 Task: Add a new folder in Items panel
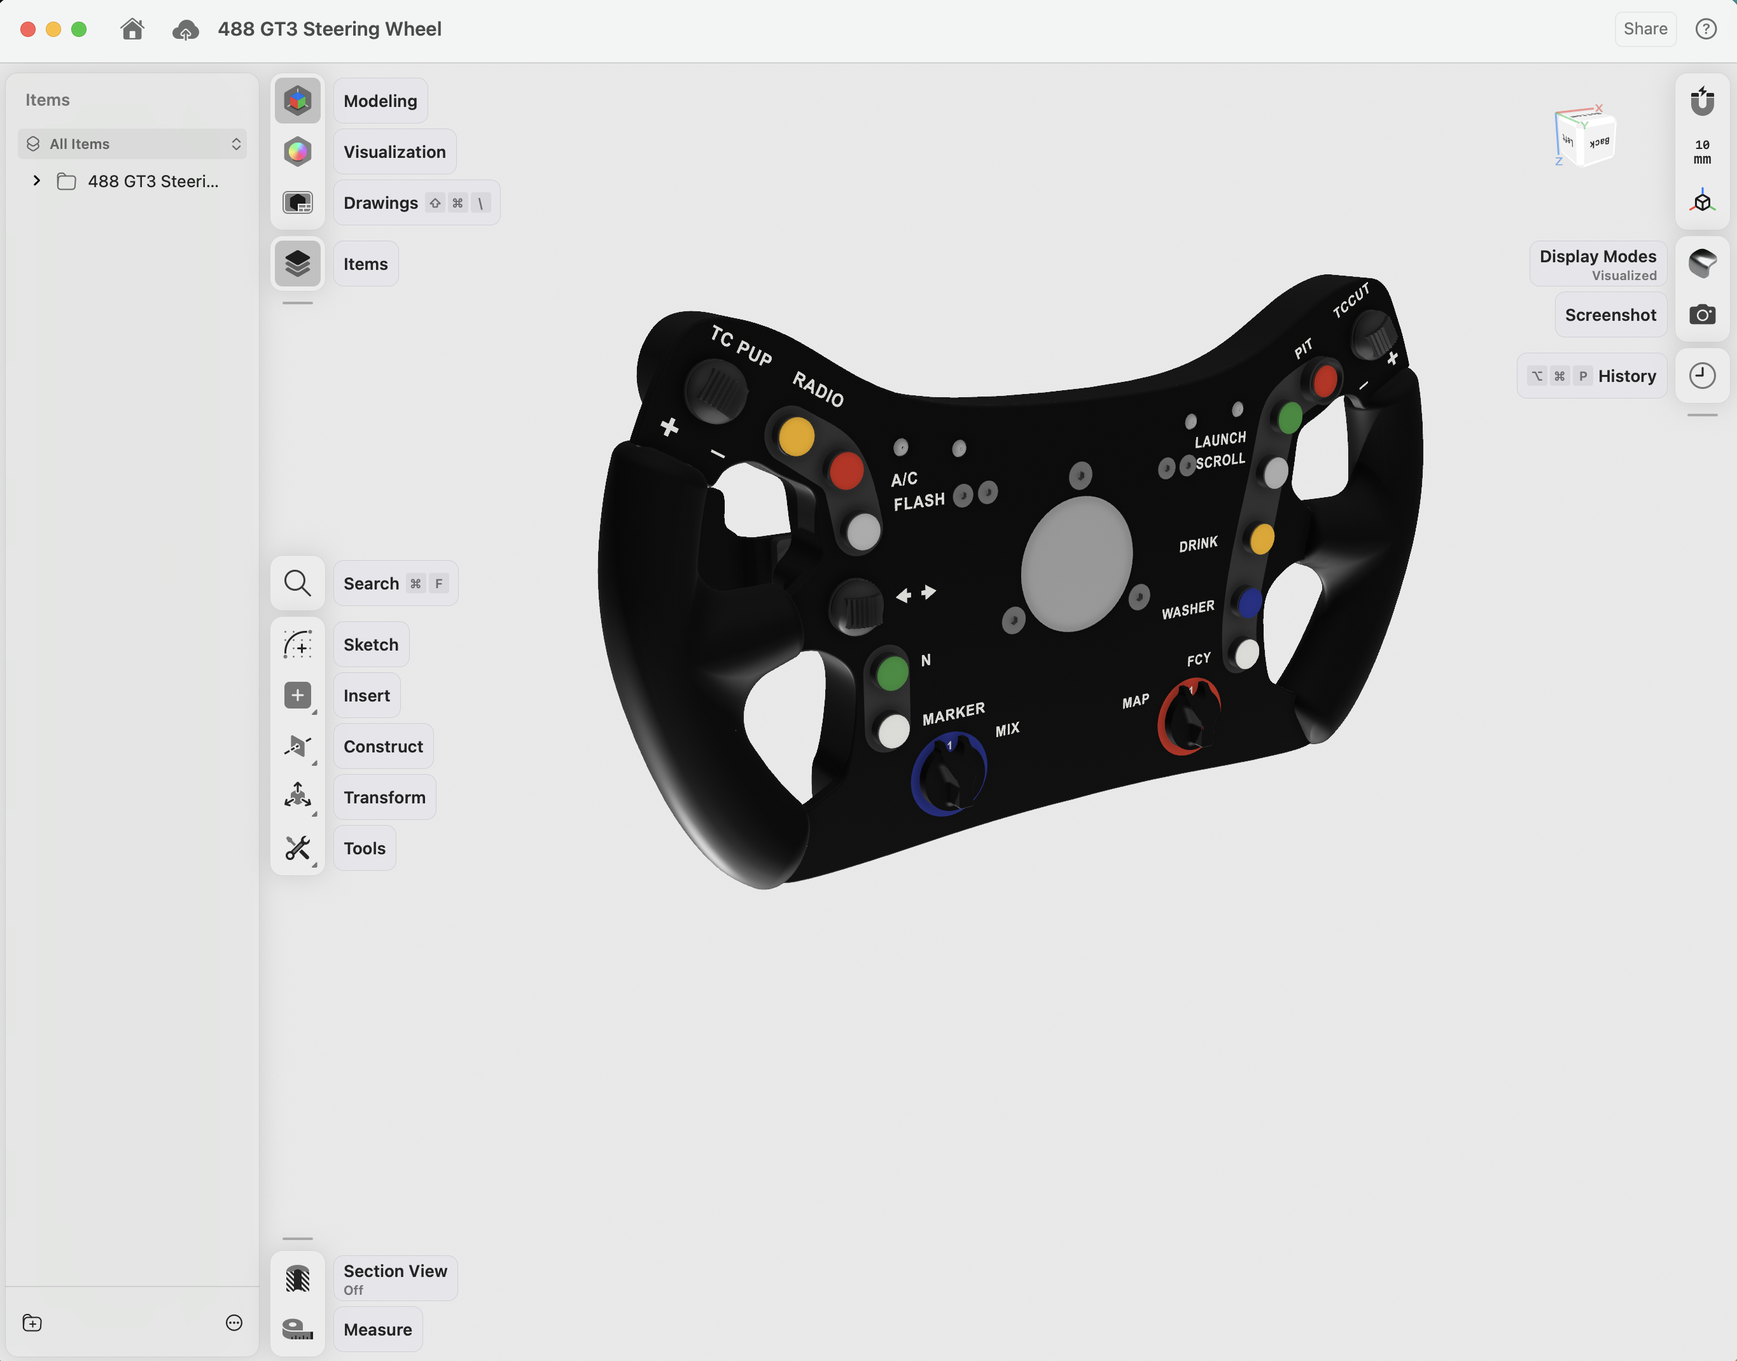[32, 1323]
